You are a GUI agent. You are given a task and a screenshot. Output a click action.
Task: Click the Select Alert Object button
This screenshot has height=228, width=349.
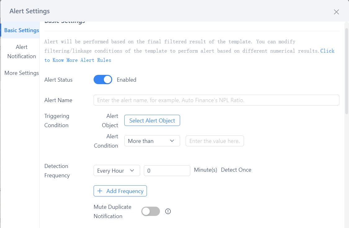(x=152, y=120)
